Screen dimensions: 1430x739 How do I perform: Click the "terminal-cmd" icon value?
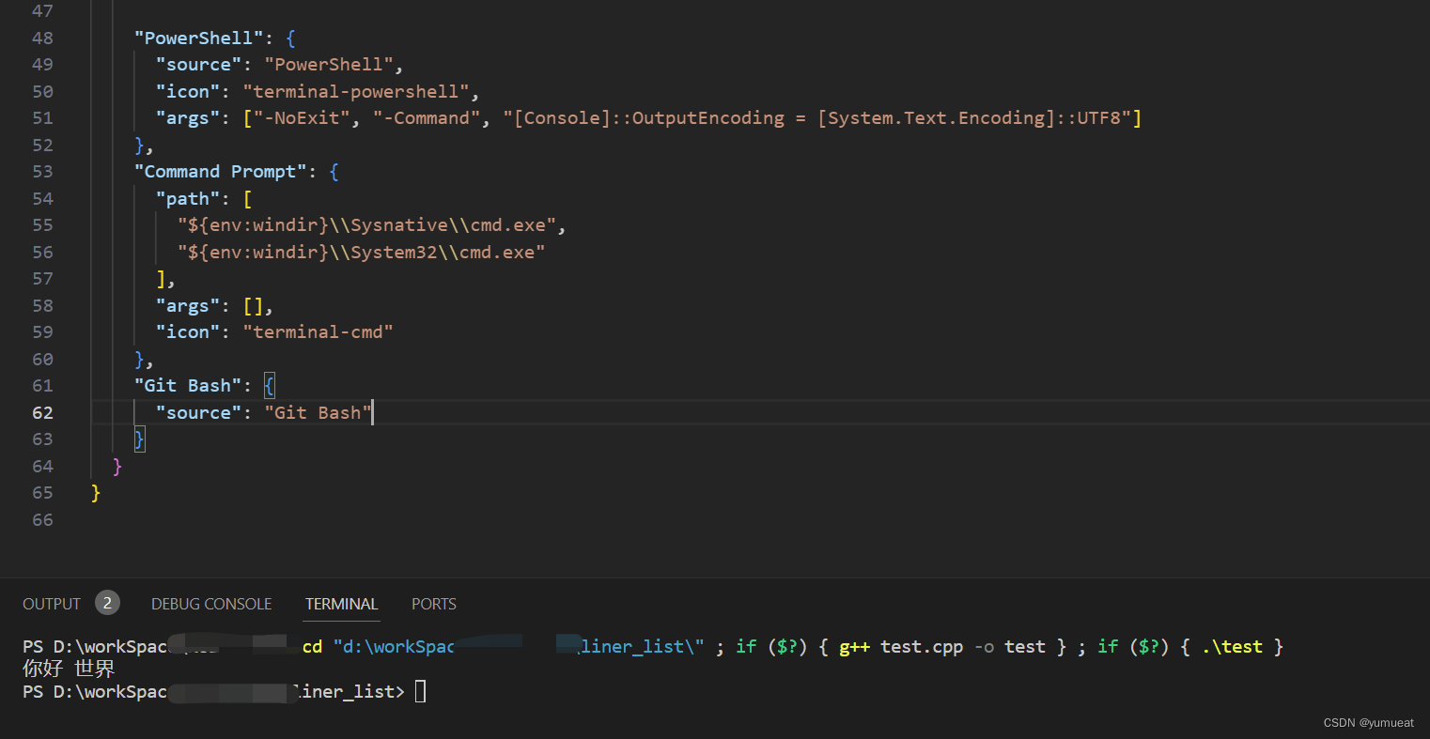[x=319, y=332]
